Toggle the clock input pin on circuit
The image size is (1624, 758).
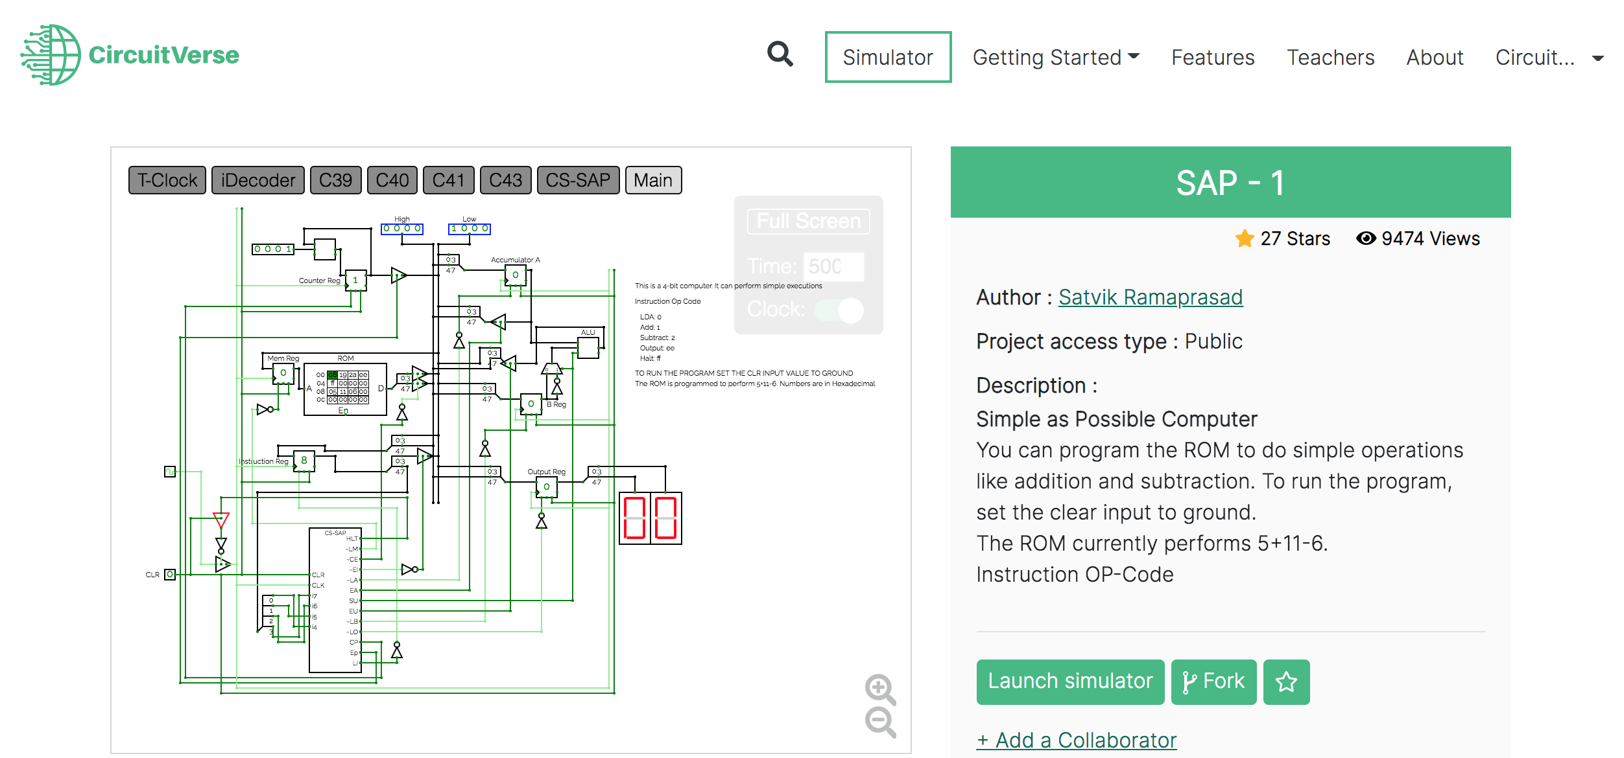[x=170, y=472]
